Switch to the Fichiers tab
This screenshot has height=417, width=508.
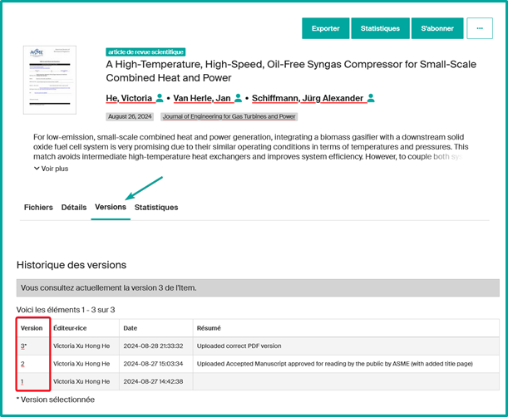click(x=38, y=207)
